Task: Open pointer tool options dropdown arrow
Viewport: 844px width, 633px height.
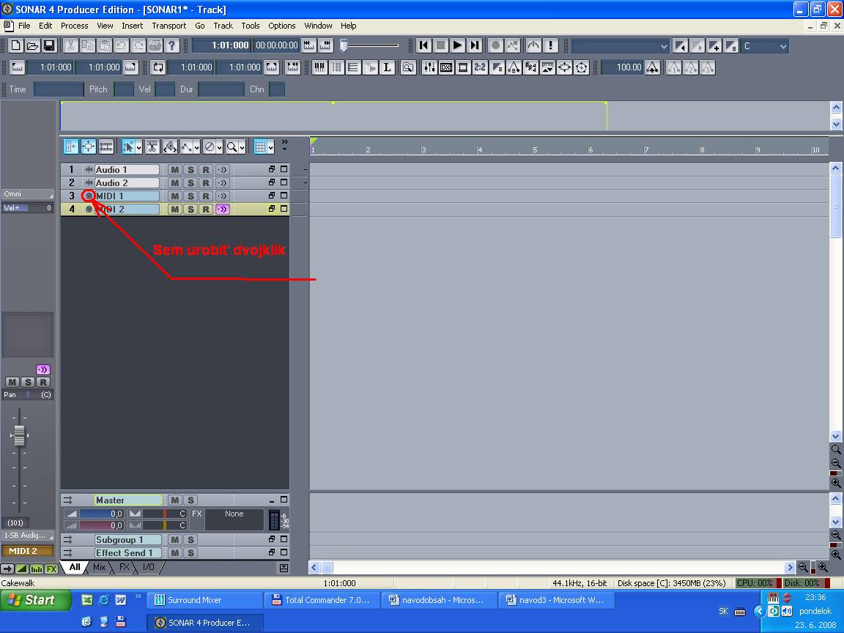Action: pos(139,147)
